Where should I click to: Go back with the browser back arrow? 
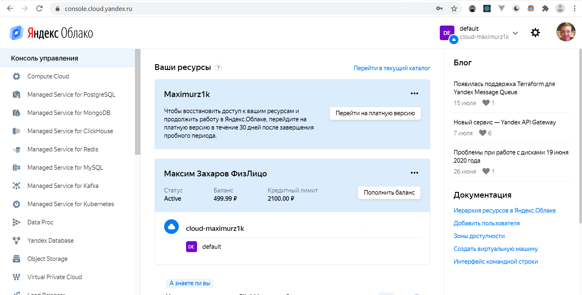tap(10, 9)
